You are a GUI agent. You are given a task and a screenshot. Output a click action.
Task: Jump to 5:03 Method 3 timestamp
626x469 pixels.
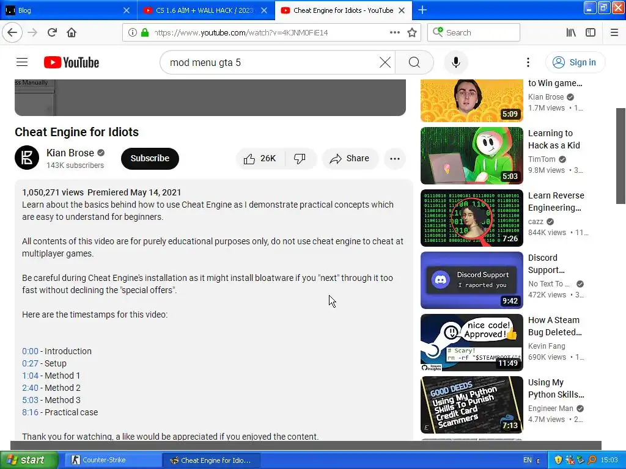point(30,400)
